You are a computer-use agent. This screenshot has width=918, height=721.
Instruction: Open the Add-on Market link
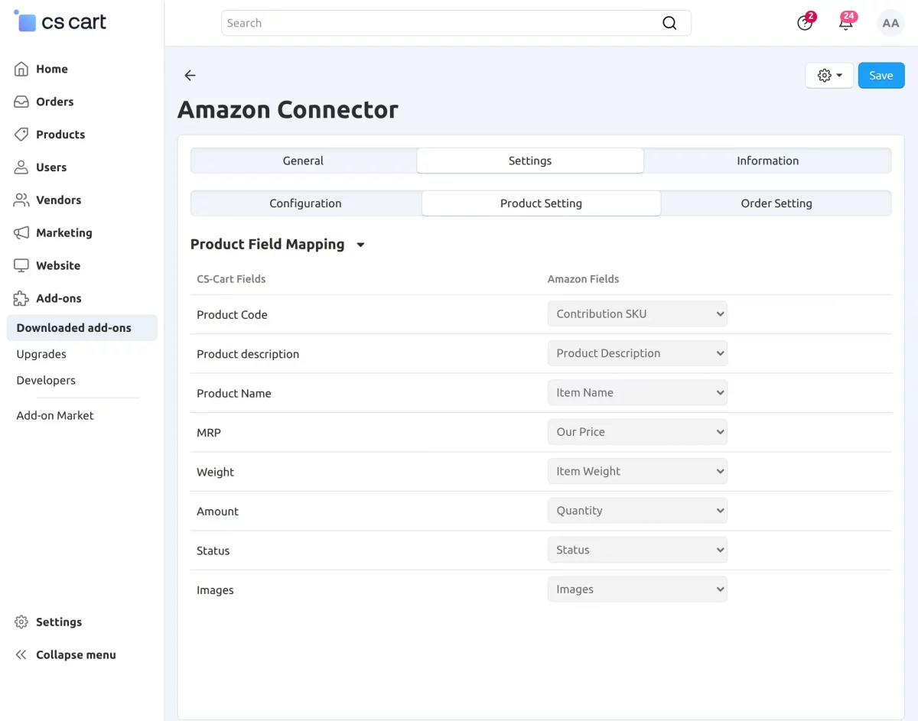point(55,416)
